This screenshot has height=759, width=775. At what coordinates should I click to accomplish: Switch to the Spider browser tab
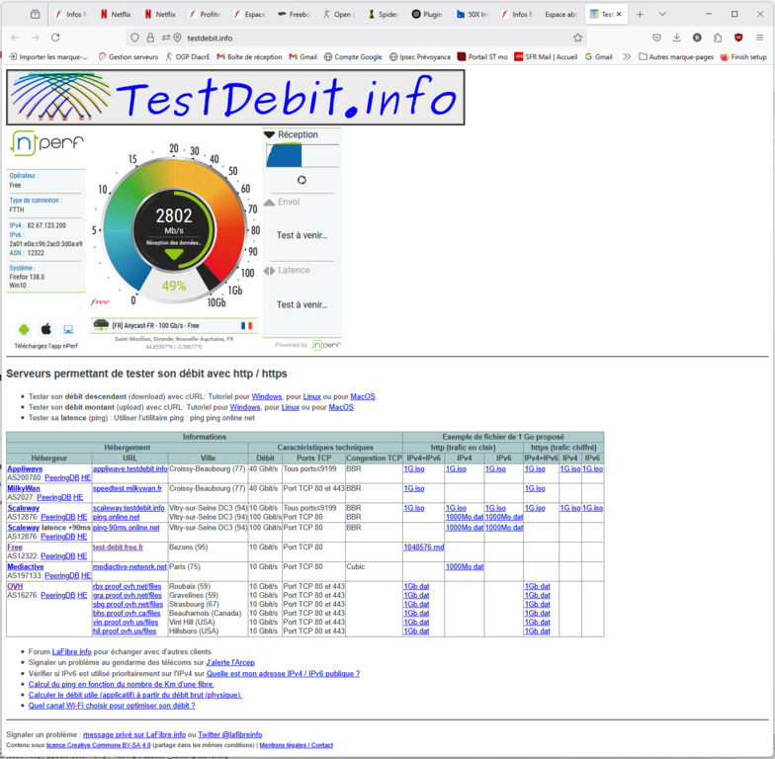click(x=383, y=15)
